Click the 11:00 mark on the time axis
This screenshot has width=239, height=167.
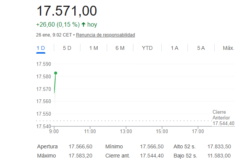click(90, 132)
